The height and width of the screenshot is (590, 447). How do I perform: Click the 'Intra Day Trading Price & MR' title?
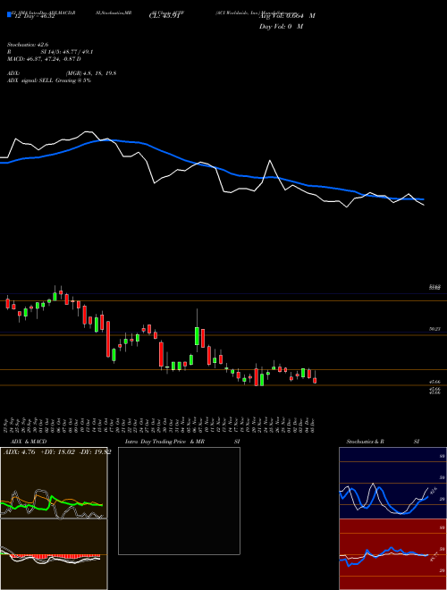tap(164, 442)
